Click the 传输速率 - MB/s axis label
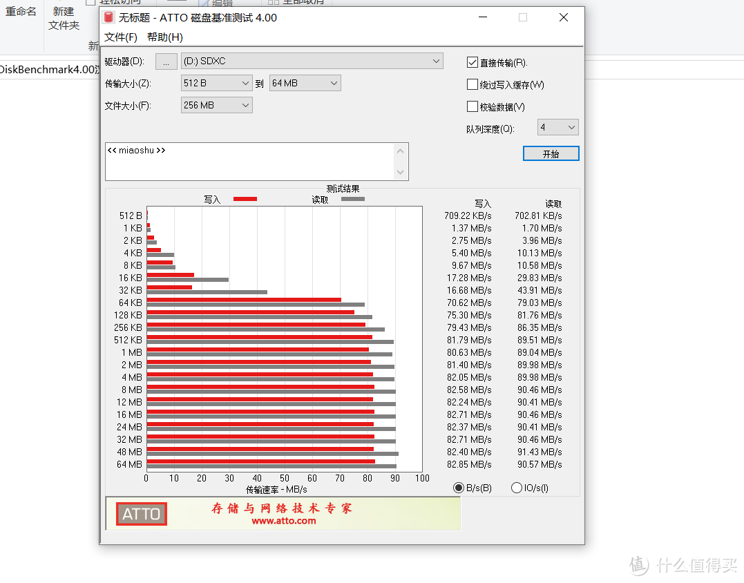This screenshot has width=744, height=583. 276,490
